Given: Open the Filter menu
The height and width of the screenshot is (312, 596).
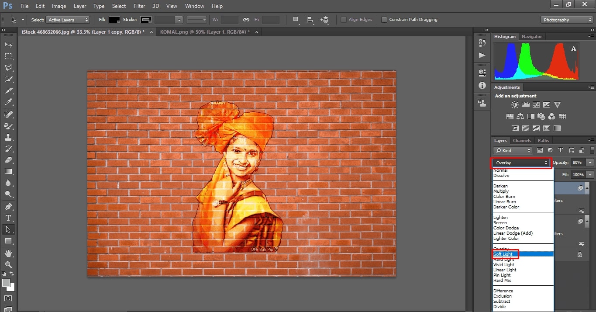Looking at the screenshot, I should click(139, 6).
